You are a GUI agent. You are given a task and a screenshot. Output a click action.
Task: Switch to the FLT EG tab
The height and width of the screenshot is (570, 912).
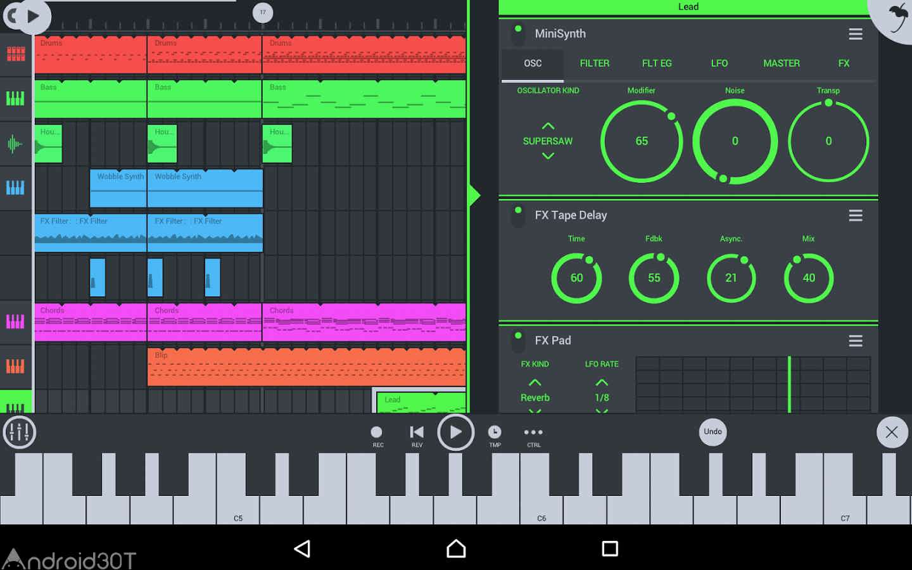[x=657, y=63]
